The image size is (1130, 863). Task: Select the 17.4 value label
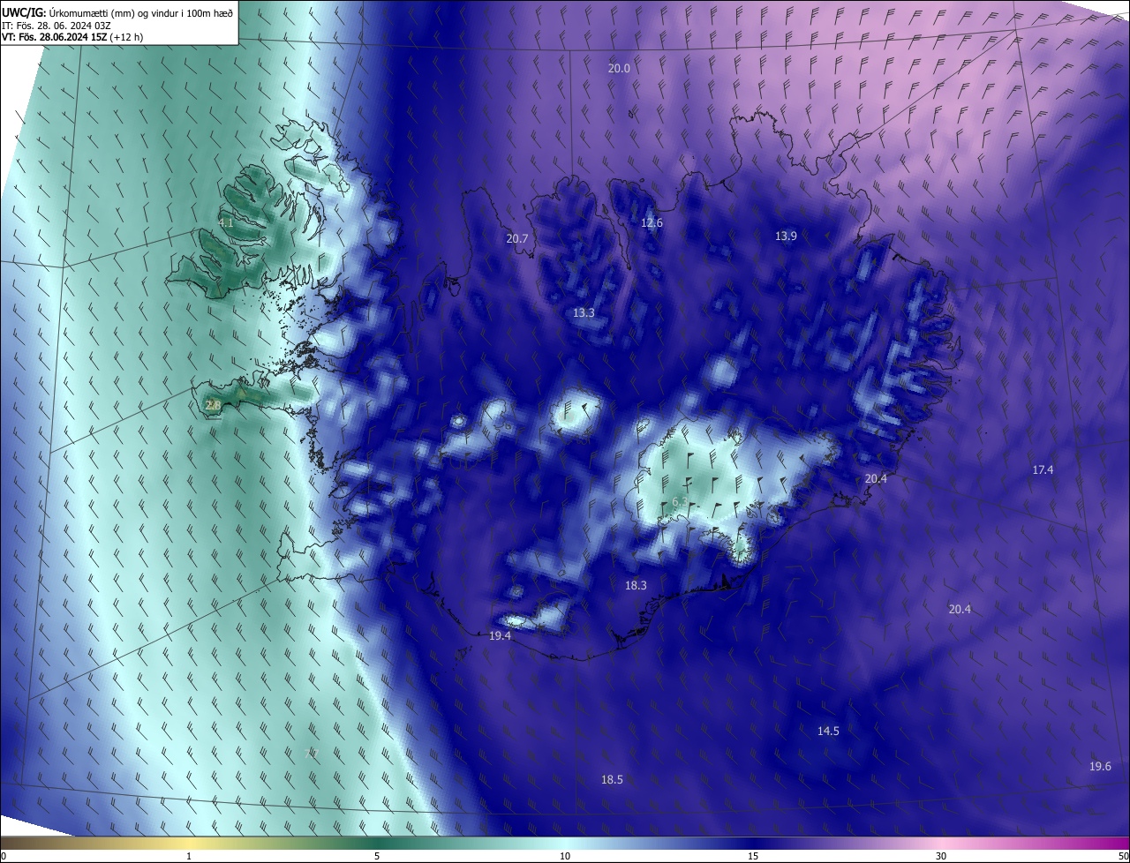click(x=1043, y=470)
